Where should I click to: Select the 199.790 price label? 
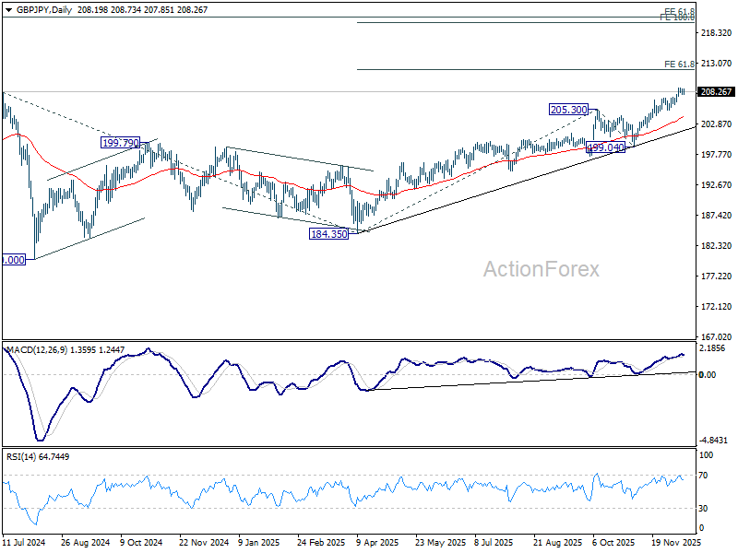point(121,143)
